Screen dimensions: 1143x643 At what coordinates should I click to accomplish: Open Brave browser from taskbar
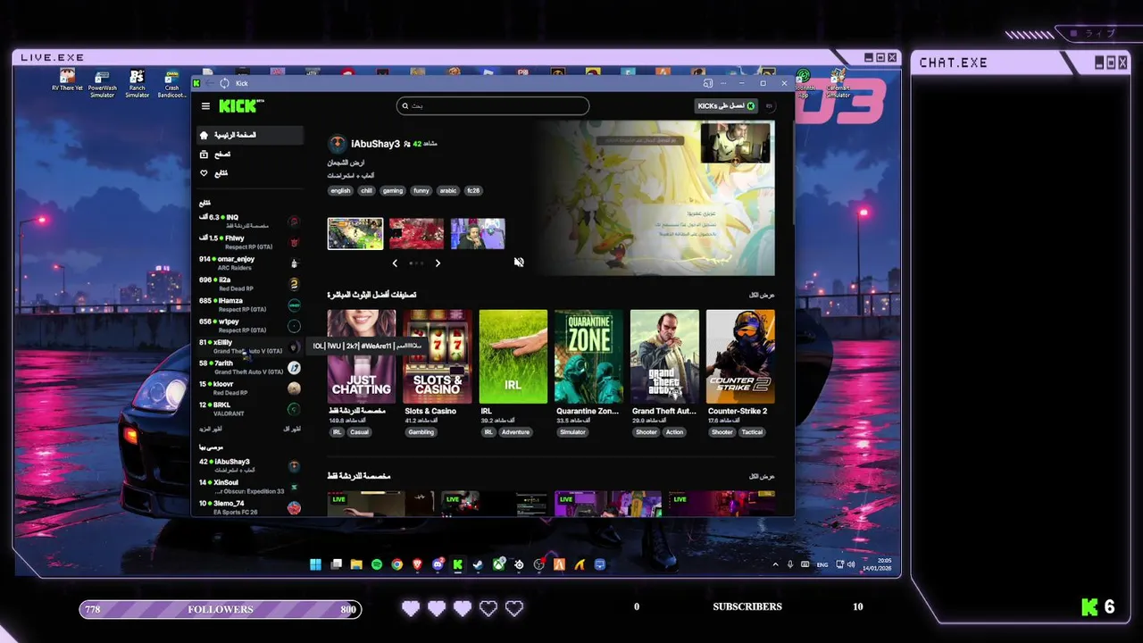(417, 564)
